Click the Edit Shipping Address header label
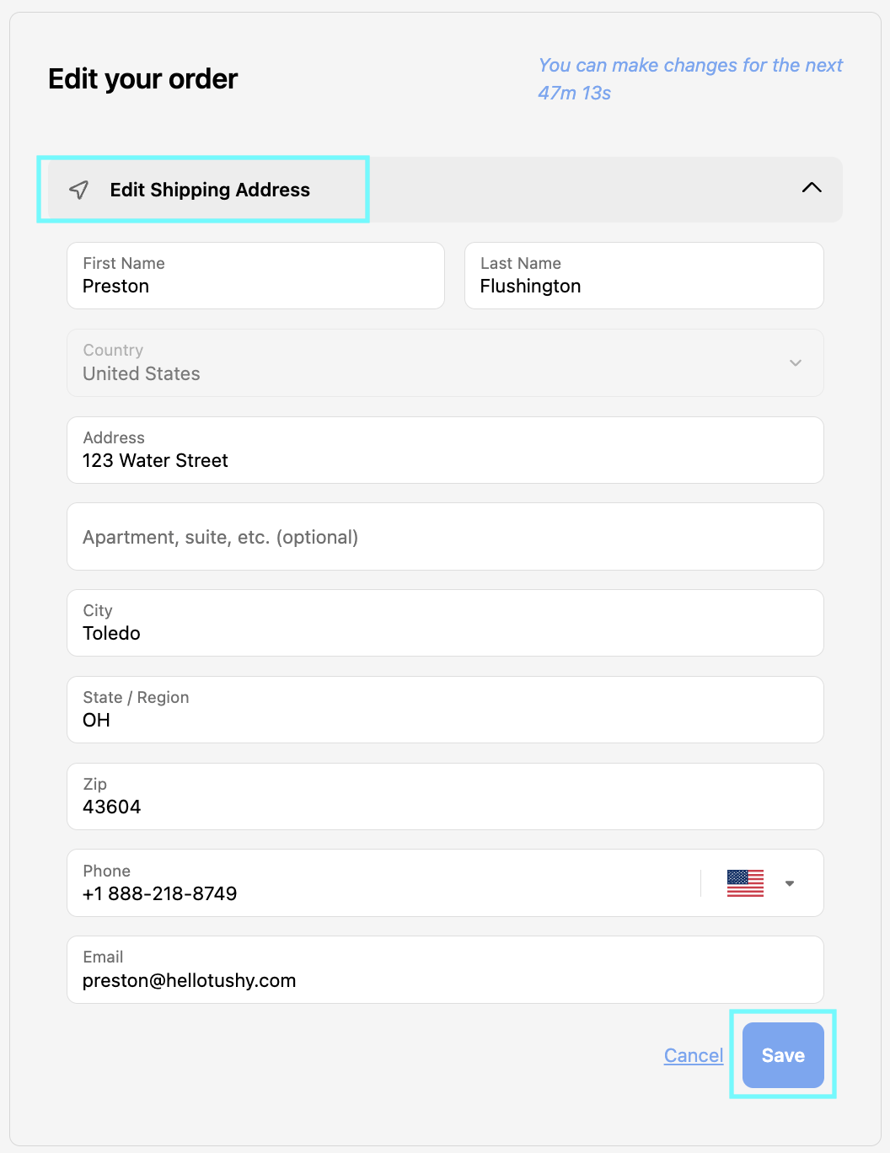The image size is (890, 1153). 210,190
